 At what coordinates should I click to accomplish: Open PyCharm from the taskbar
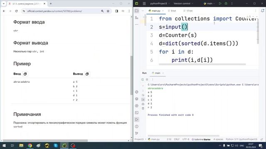pos(64,145)
